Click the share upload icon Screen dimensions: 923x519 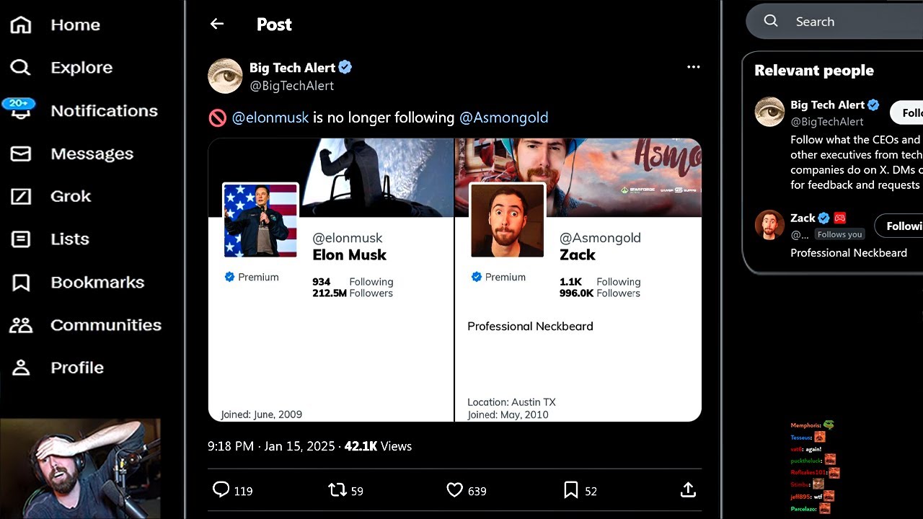click(688, 490)
